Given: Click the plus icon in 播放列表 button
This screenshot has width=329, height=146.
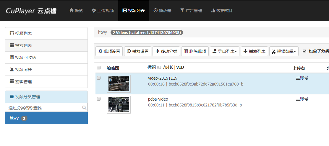Looking at the screenshot, I should coord(245,51).
